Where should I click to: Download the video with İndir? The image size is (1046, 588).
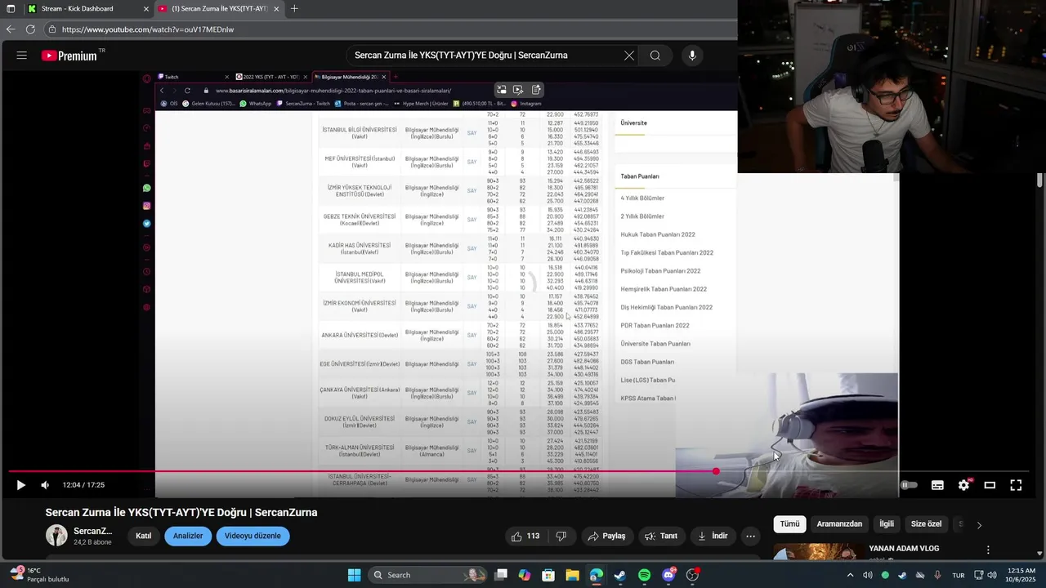(x=713, y=536)
